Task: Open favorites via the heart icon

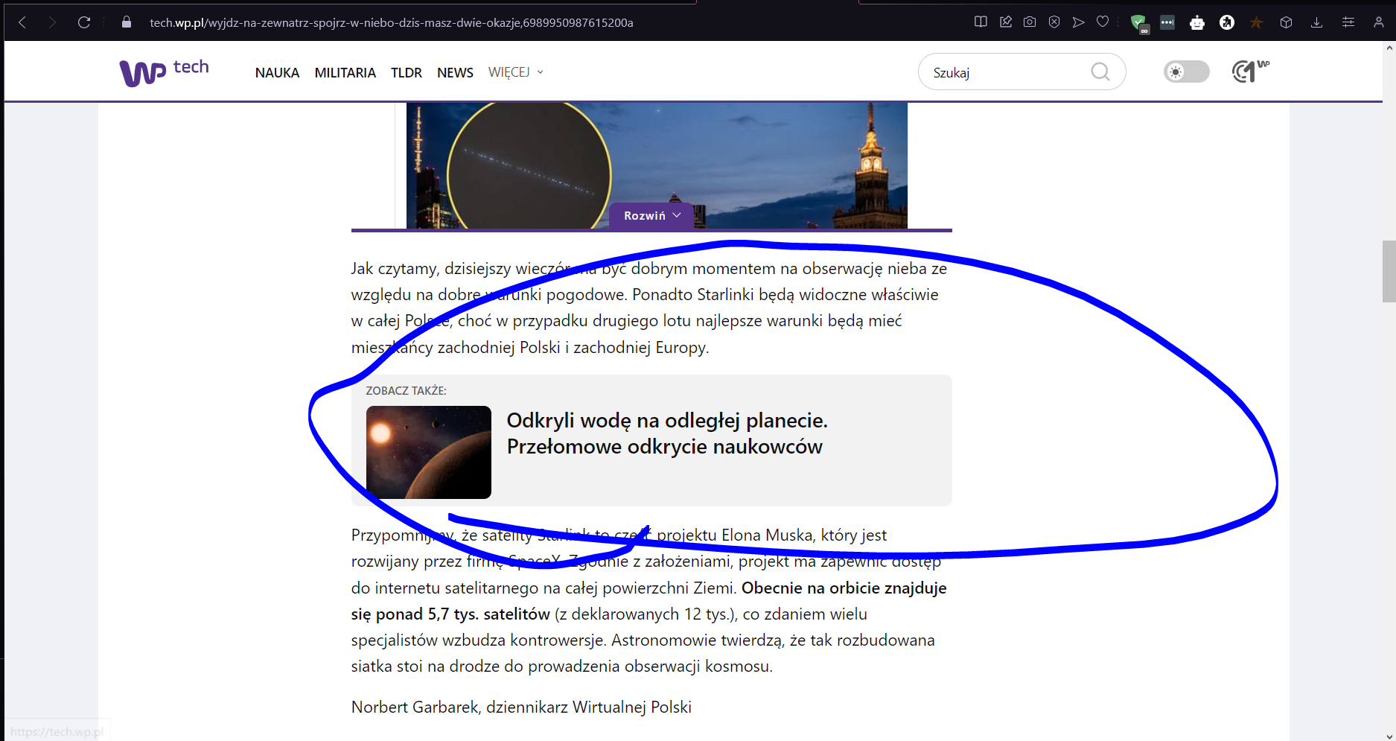Action: (1103, 22)
